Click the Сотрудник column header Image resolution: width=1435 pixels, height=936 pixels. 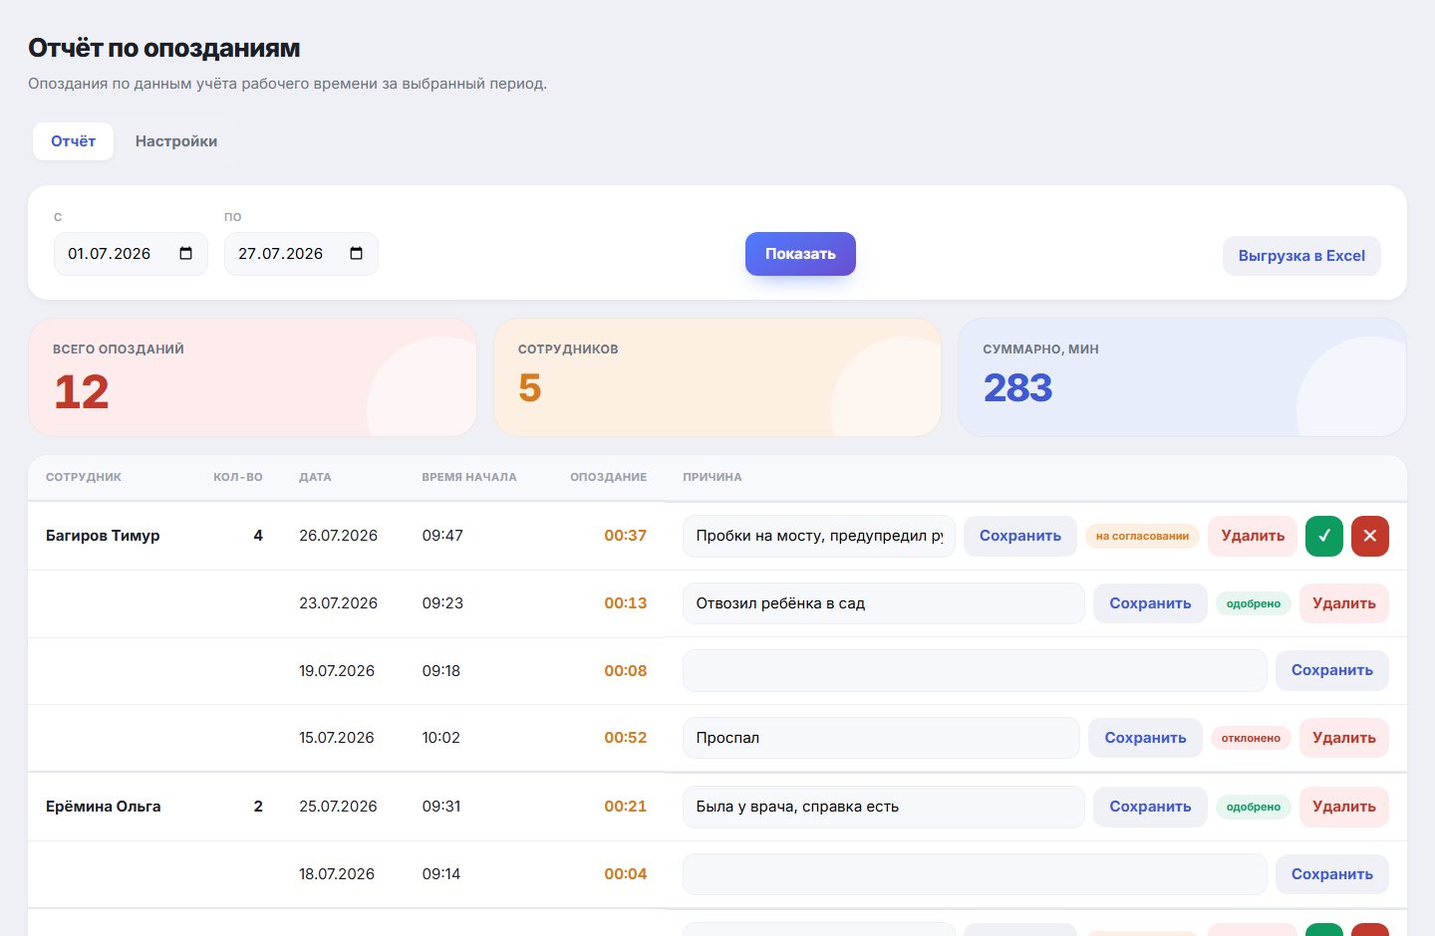coord(84,477)
